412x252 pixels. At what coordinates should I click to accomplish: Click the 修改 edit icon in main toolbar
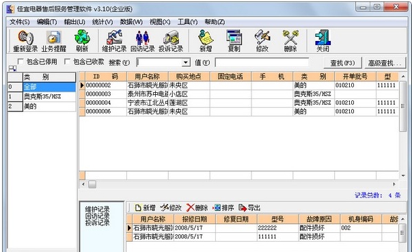[x=262, y=41]
